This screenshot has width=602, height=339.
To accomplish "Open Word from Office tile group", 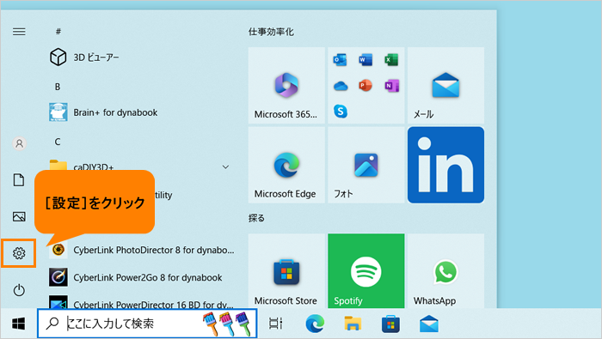I will point(365,60).
